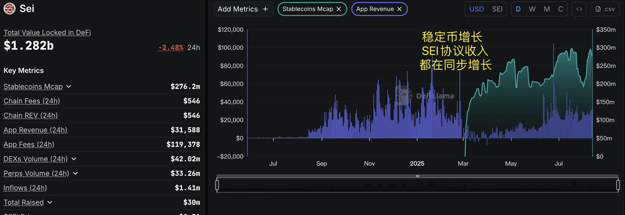Click the Mar x-axis label

(463, 164)
